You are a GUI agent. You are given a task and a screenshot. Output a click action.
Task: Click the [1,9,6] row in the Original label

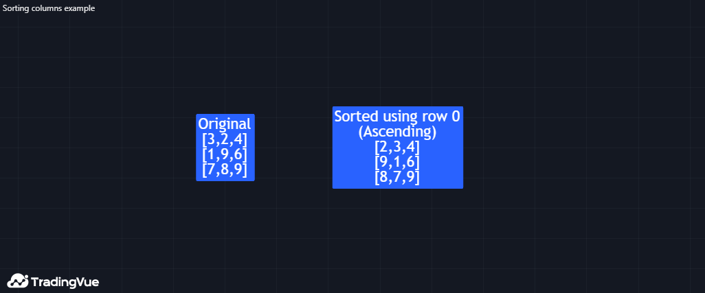click(225, 154)
